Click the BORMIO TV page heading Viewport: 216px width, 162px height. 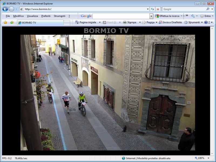pyautogui.click(x=106, y=31)
